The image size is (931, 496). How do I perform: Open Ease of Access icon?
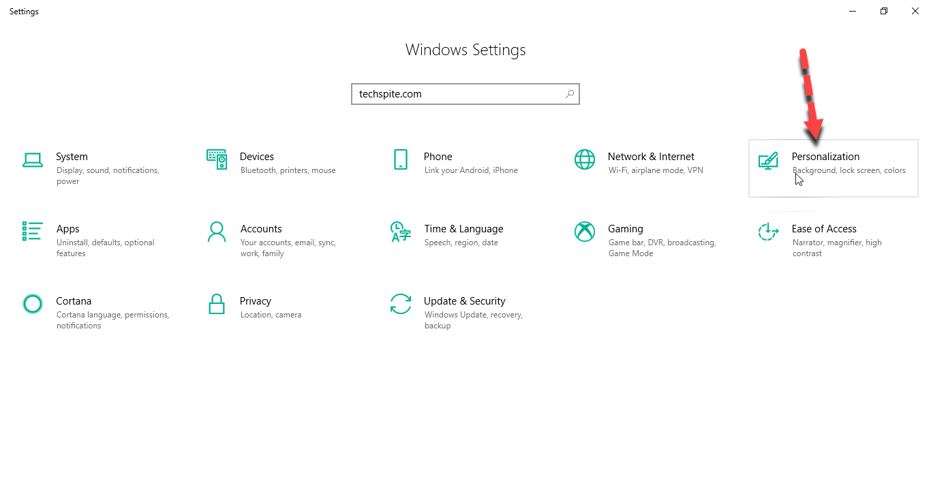pyautogui.click(x=768, y=232)
